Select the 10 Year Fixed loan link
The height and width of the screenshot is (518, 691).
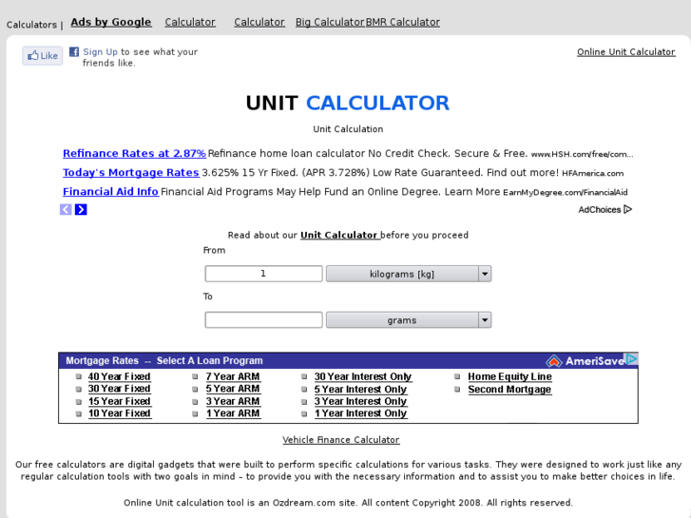coord(120,413)
